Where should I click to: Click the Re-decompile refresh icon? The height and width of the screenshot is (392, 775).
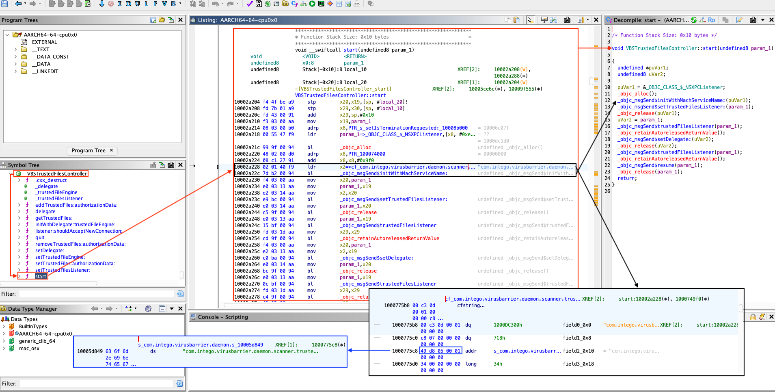[694, 20]
